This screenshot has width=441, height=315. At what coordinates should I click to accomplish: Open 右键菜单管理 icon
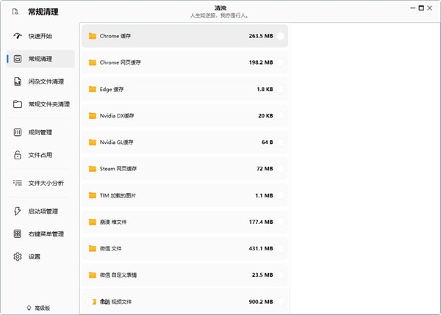tap(18, 233)
